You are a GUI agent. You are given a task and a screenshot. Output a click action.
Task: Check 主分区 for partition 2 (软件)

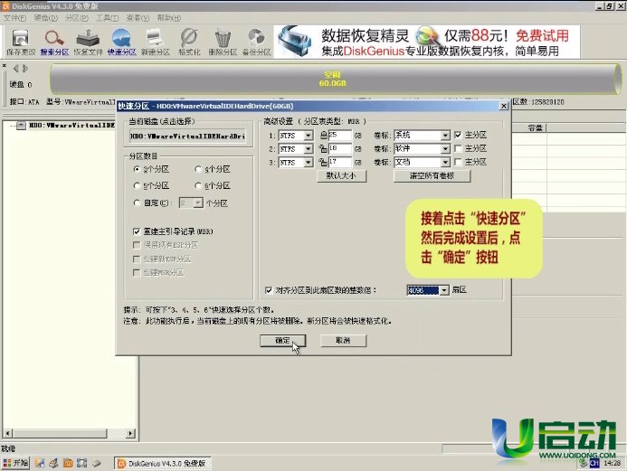[458, 148]
